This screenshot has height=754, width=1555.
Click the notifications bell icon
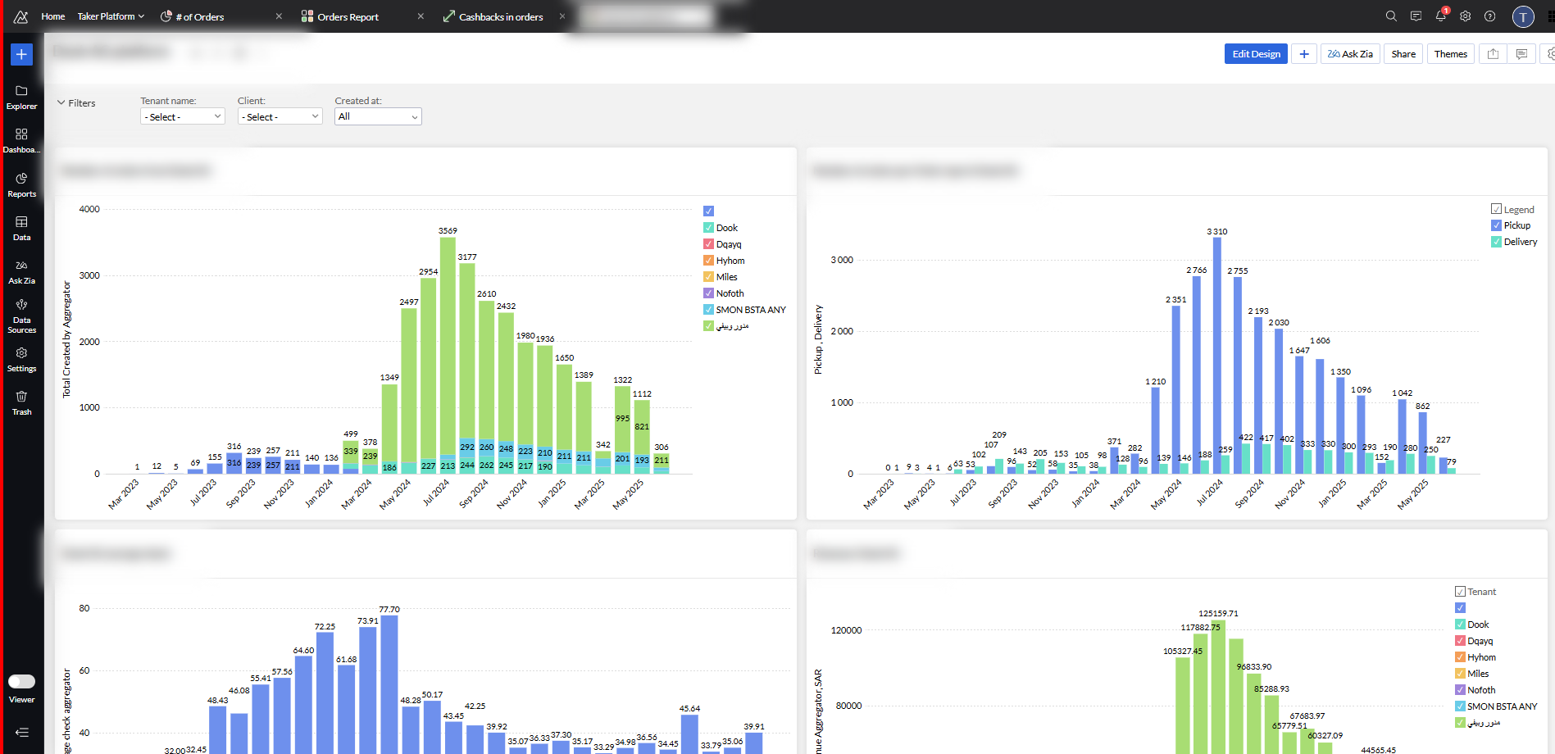(x=1440, y=16)
